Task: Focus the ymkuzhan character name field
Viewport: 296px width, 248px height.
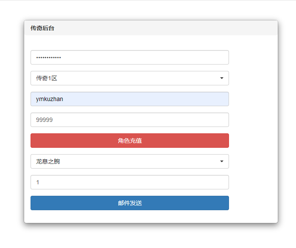Action: coord(129,99)
